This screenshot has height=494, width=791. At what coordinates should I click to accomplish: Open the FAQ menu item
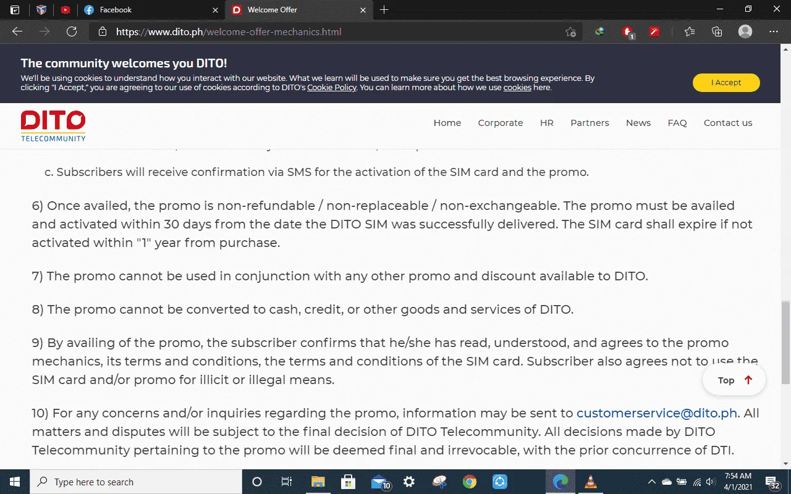click(677, 123)
